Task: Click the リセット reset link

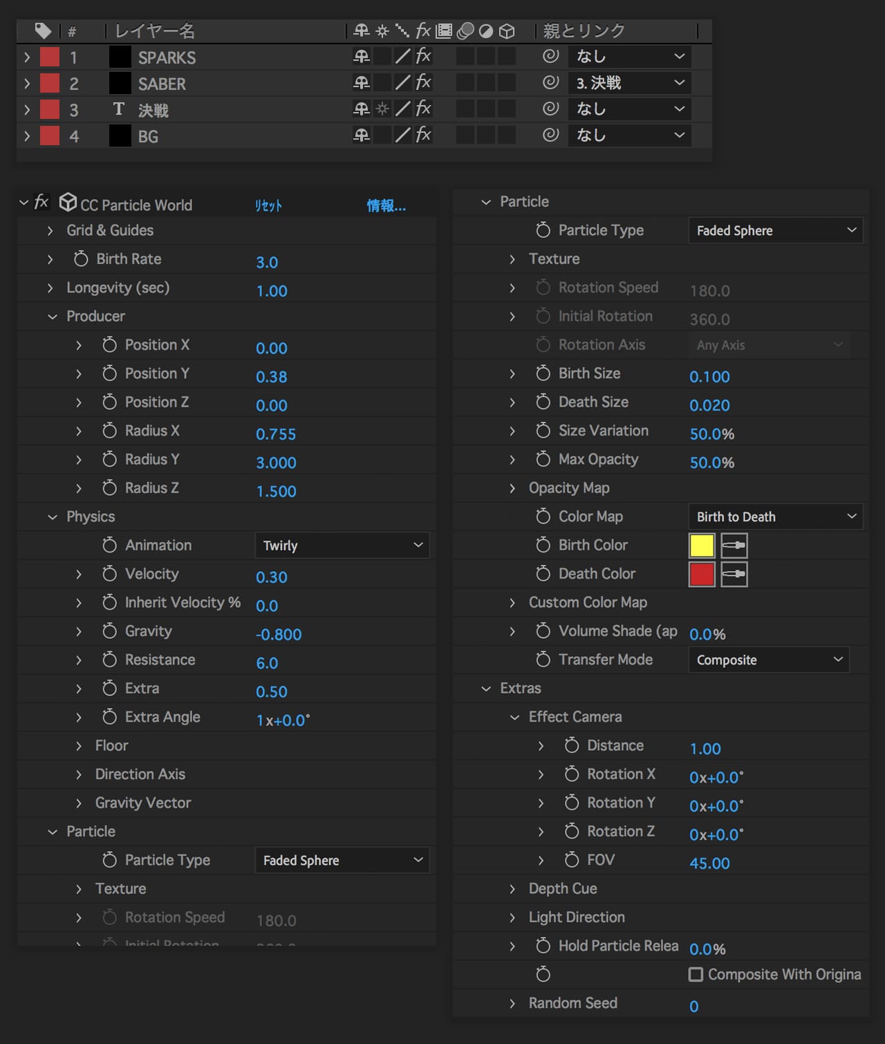Action: [268, 205]
